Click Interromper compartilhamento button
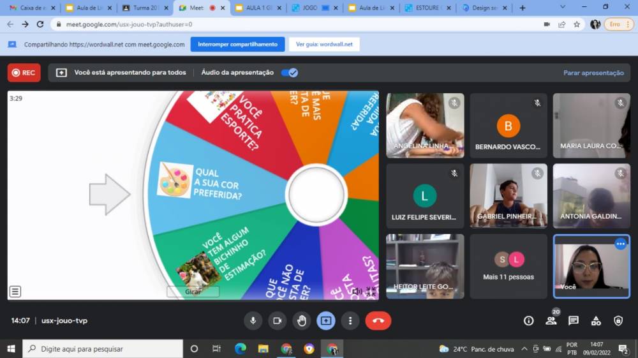This screenshot has width=638, height=358. [237, 45]
